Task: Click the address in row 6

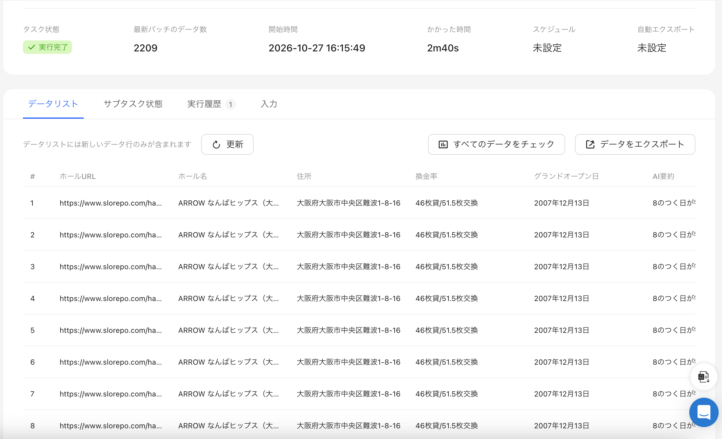Action: pos(348,362)
